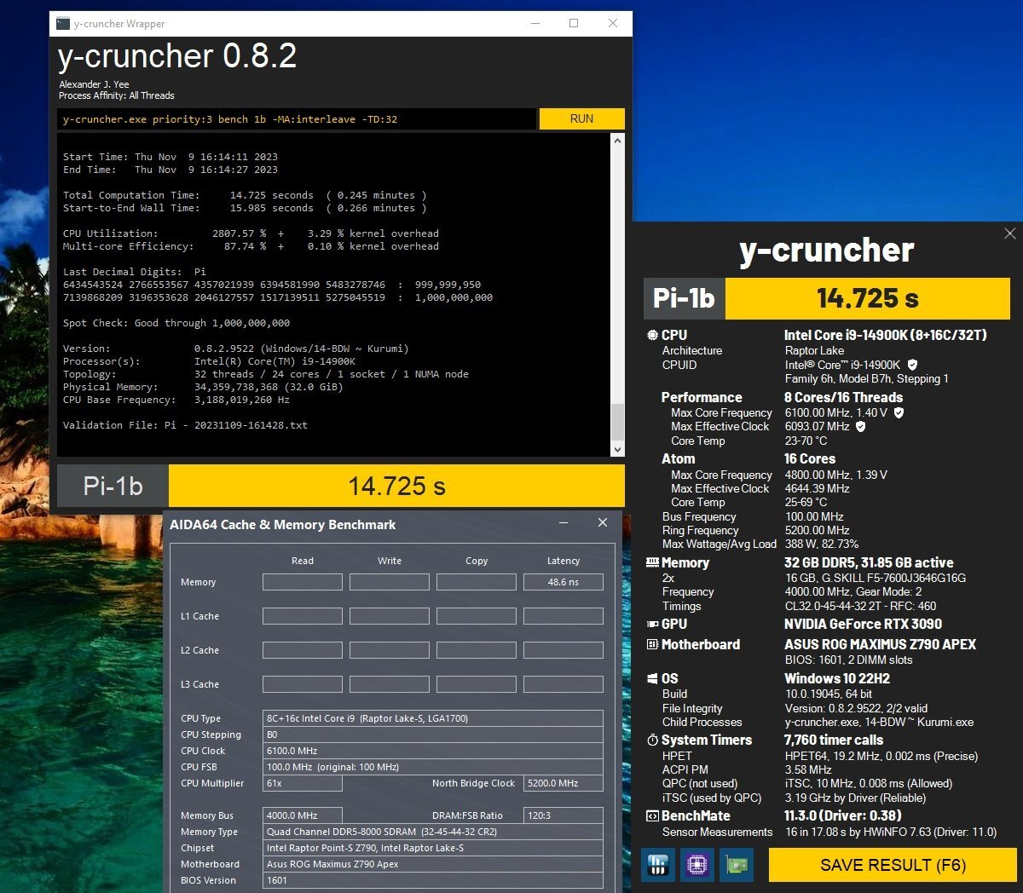Screen dimensions: 1023x893
Task: Click the board icon beside the Motherboard heading
Action: point(652,645)
